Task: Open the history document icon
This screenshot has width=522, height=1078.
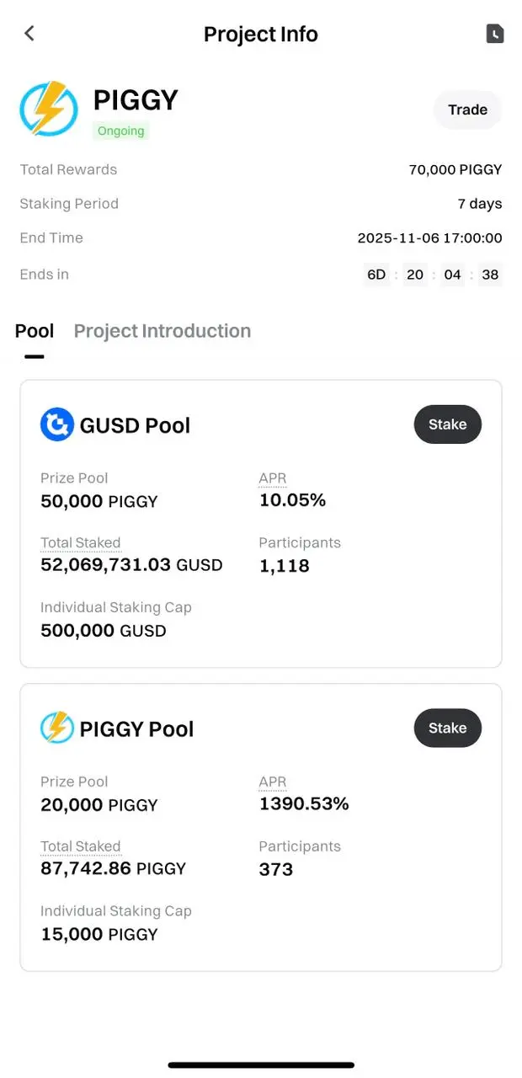Action: pyautogui.click(x=495, y=34)
